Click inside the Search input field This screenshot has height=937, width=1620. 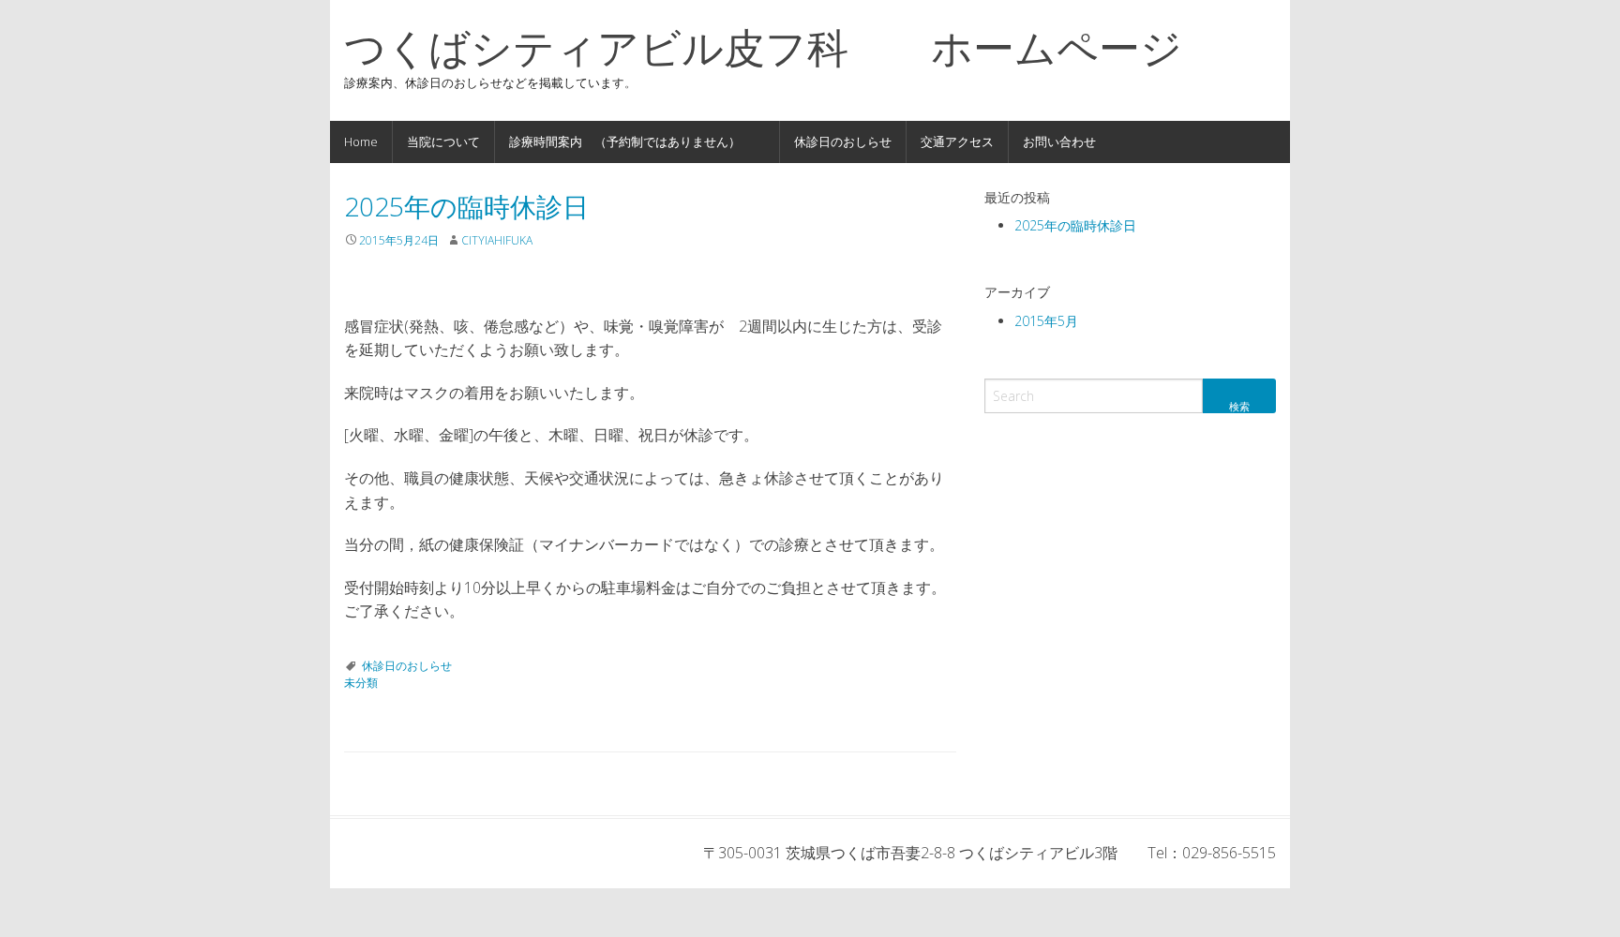click(x=1093, y=395)
